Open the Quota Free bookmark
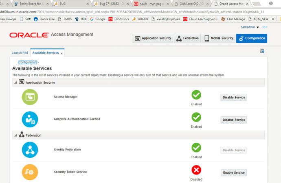The width and height of the screenshot is (281, 183). tap(44, 19)
